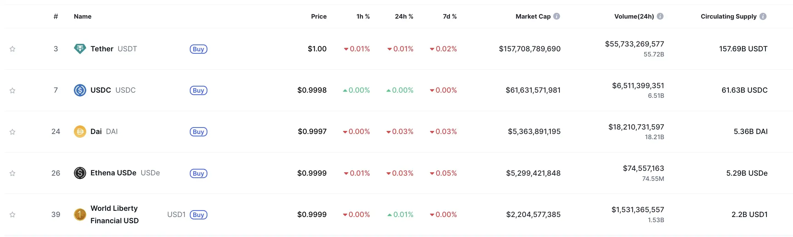Click the Tether coin logo icon

pos(80,49)
